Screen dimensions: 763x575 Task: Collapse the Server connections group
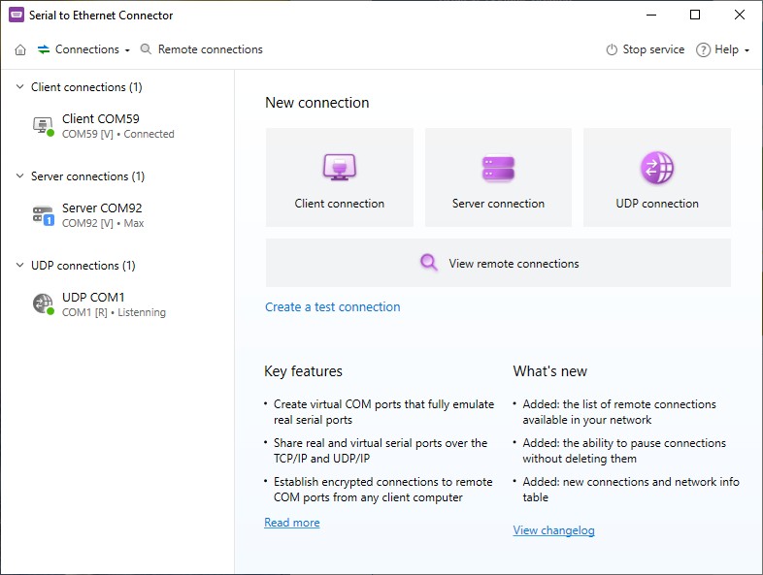tap(19, 176)
